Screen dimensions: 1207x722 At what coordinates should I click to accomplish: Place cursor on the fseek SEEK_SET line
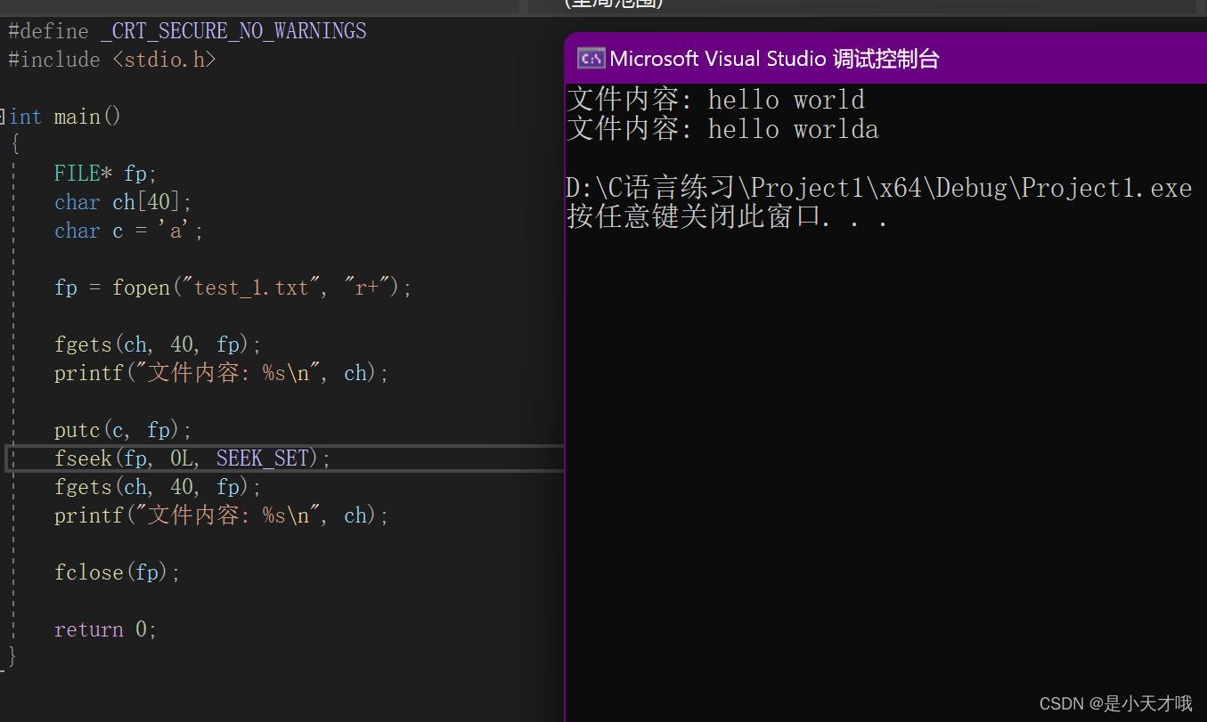[x=192, y=458]
